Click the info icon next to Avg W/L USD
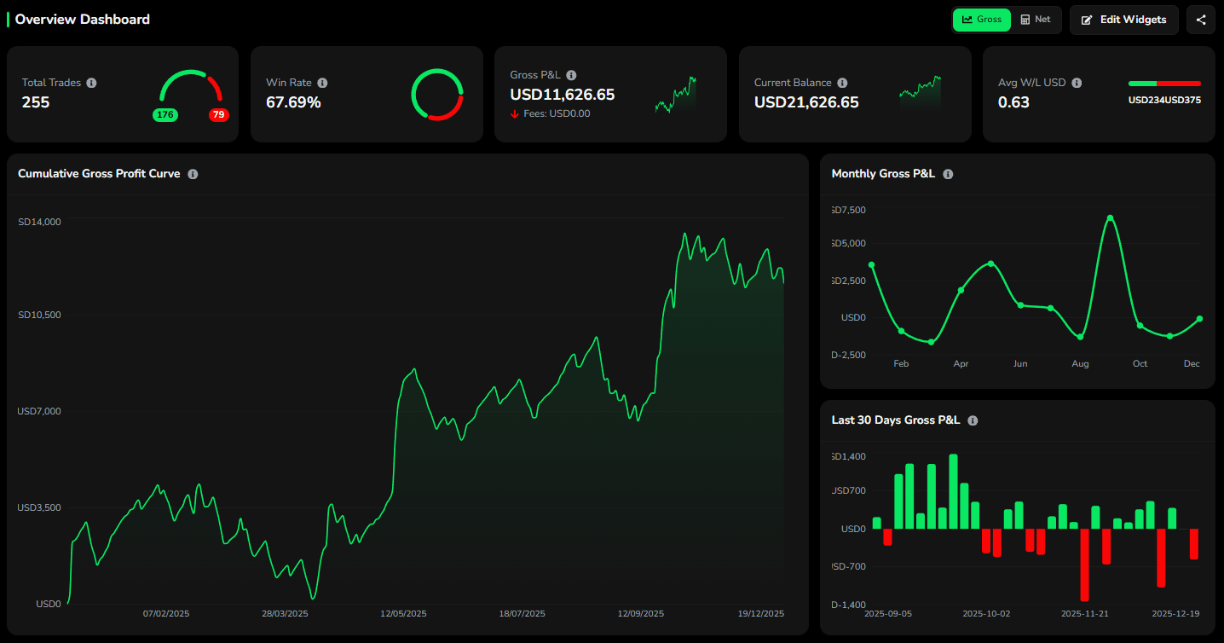 (1077, 83)
